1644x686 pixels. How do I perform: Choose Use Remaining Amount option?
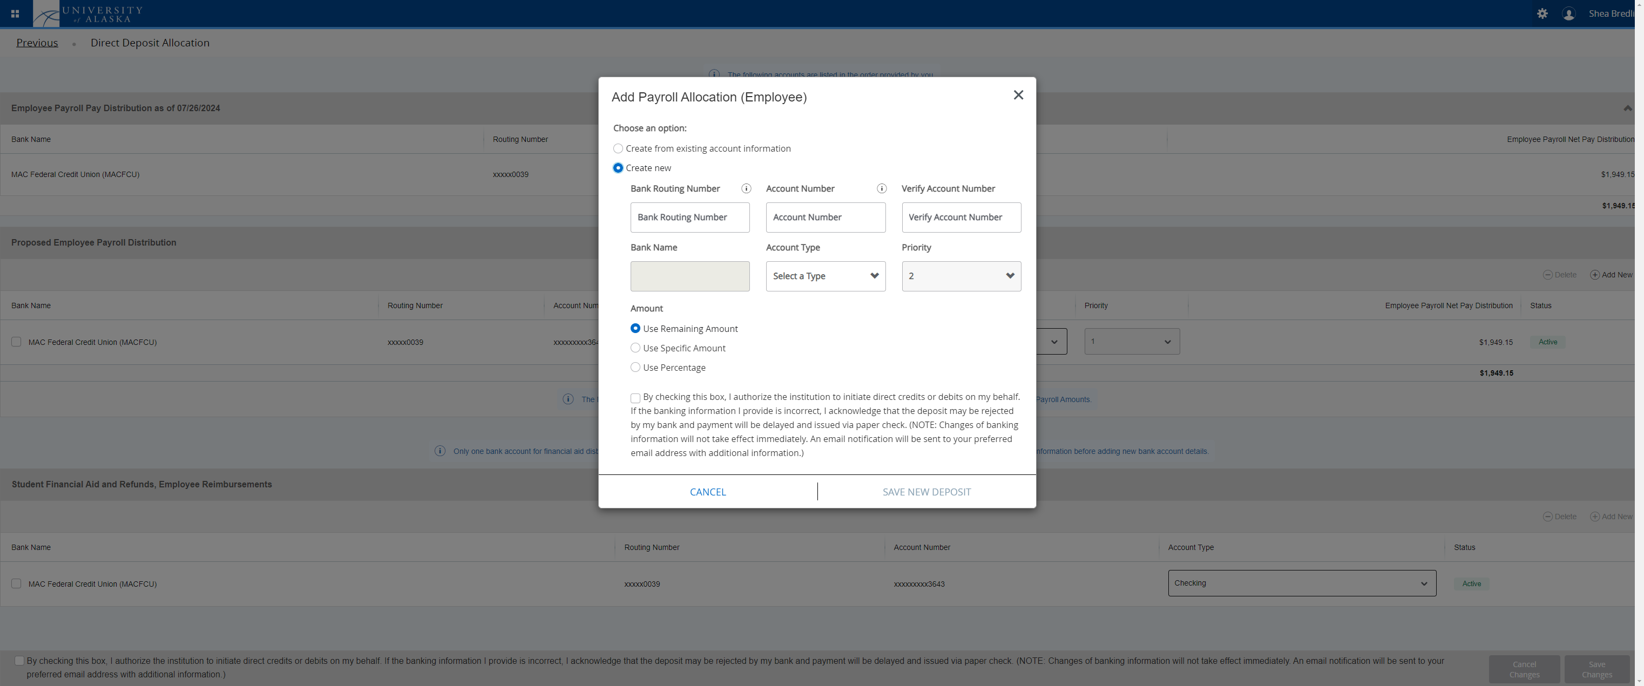635,329
